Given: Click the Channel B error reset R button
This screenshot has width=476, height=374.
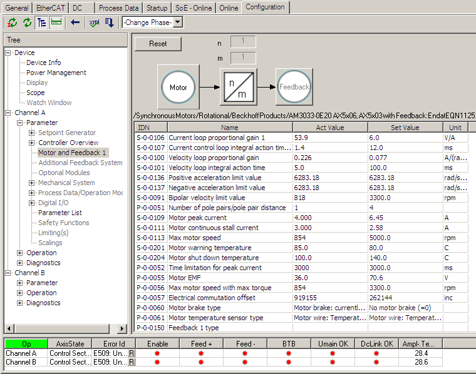Looking at the screenshot, I should pos(132,362).
